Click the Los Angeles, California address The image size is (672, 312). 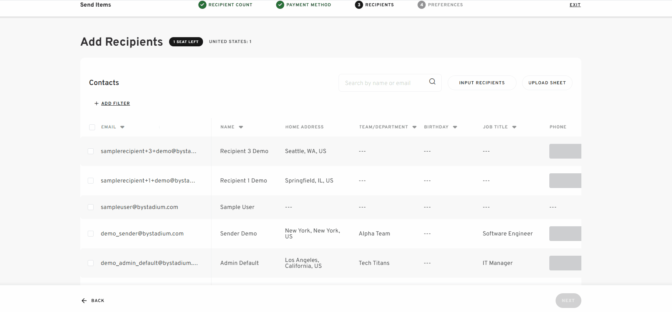point(303,263)
